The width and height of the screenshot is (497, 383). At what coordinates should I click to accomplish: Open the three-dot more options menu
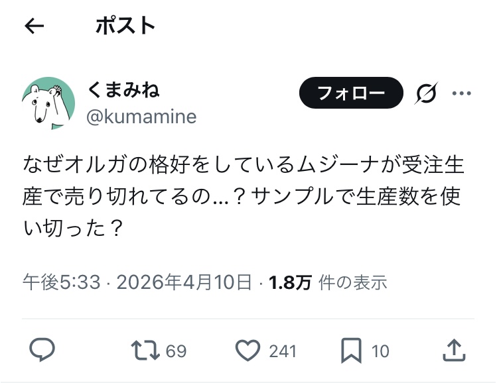[x=461, y=93]
